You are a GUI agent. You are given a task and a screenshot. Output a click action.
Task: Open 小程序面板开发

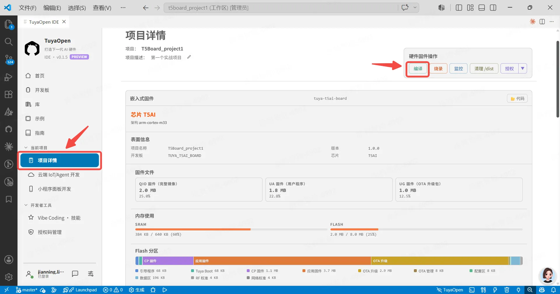[x=60, y=189]
